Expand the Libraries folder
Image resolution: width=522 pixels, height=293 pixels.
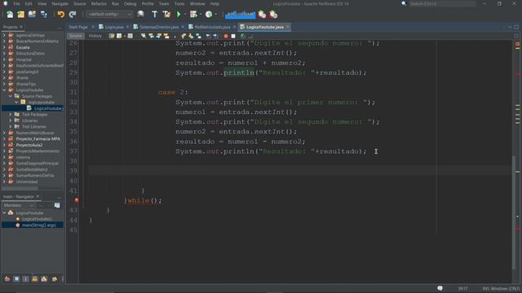11,120
